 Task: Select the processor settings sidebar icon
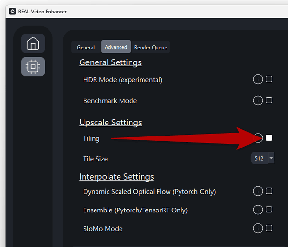click(33, 67)
